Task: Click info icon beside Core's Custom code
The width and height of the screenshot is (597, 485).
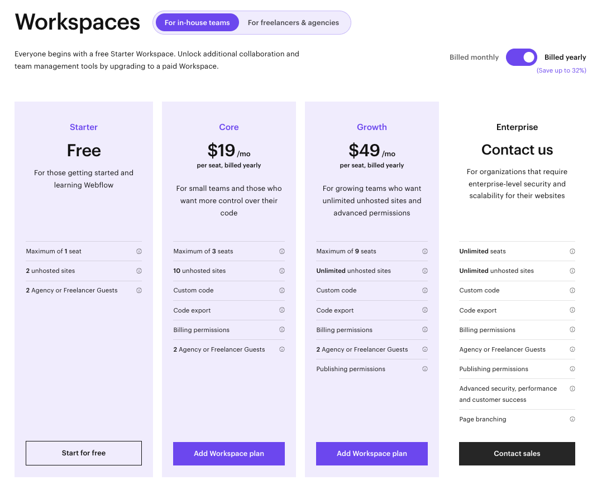Action: 282,290
